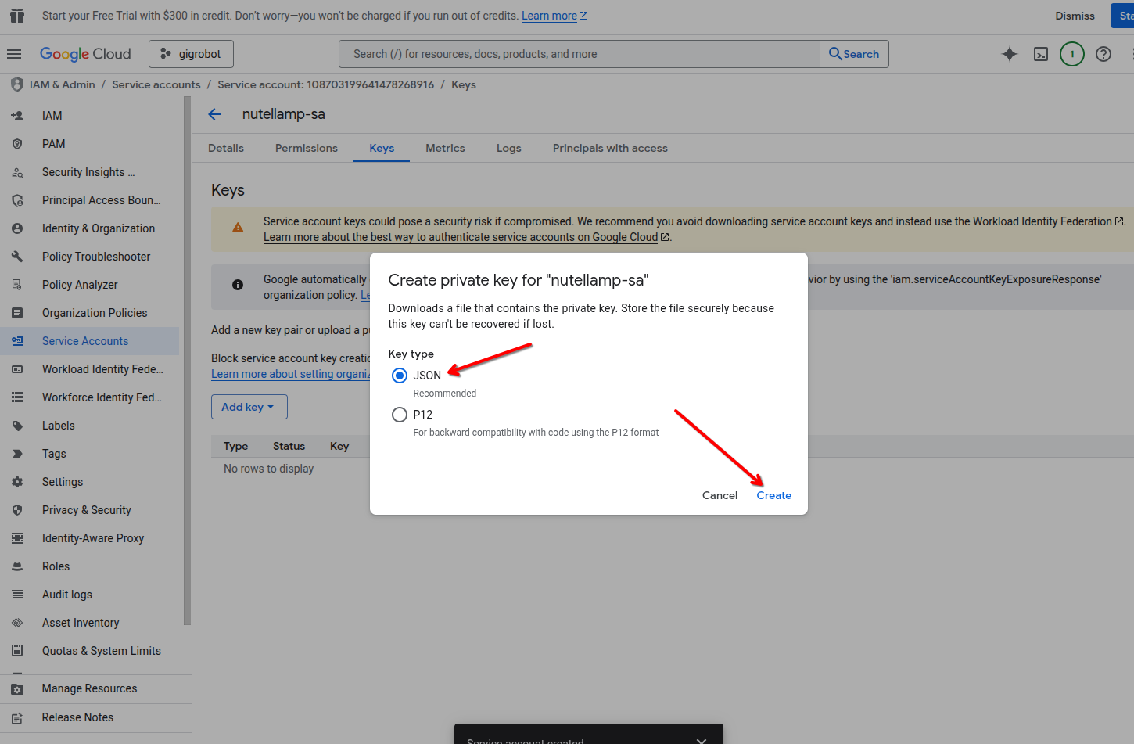This screenshot has width=1134, height=744.
Task: Expand the Add key dropdown
Action: point(249,407)
